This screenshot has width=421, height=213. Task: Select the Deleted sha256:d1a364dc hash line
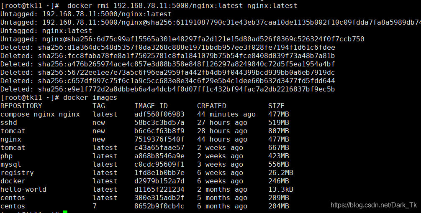[167, 48]
